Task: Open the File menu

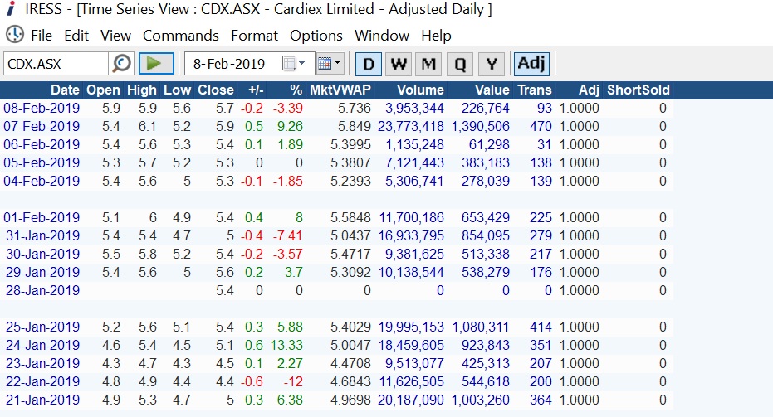Action: [x=42, y=36]
